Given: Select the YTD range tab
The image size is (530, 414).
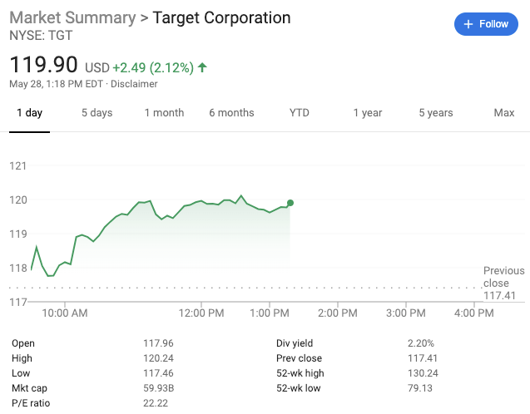Looking at the screenshot, I should pos(300,113).
